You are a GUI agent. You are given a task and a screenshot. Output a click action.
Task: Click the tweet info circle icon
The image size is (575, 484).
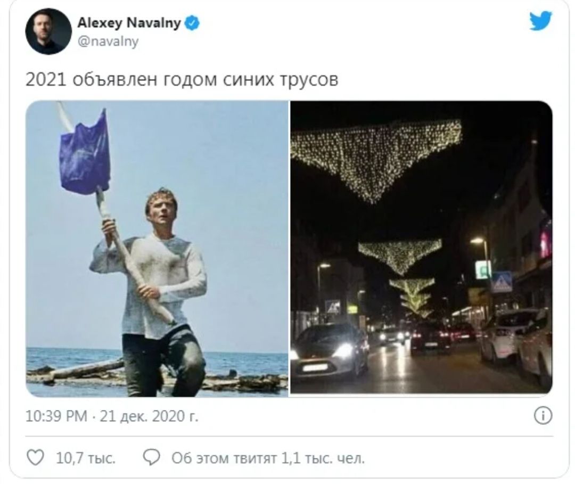coord(543,416)
